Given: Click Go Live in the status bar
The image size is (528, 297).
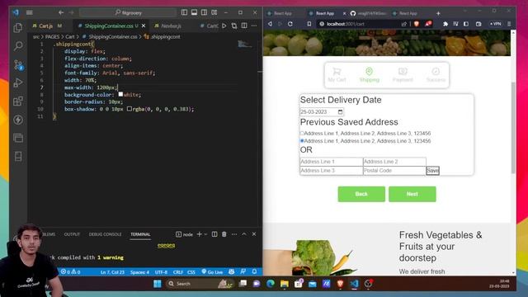Looking at the screenshot, I should (x=212, y=271).
